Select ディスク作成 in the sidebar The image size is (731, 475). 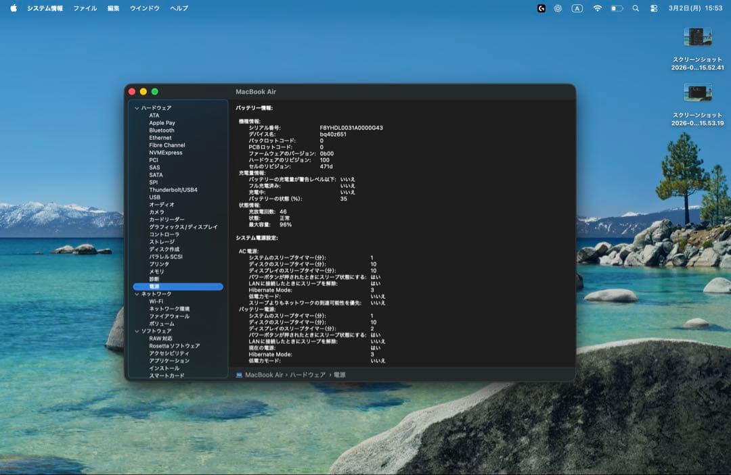coord(164,249)
